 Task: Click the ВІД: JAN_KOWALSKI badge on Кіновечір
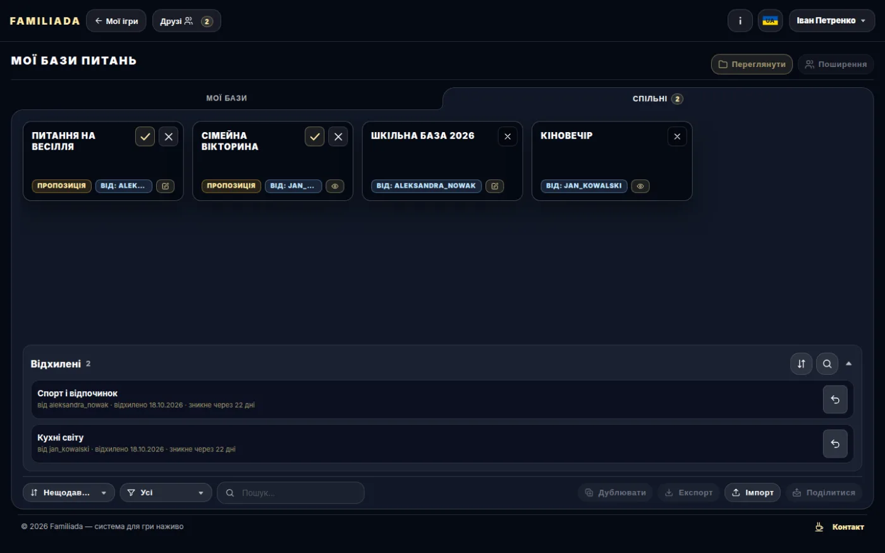(584, 186)
